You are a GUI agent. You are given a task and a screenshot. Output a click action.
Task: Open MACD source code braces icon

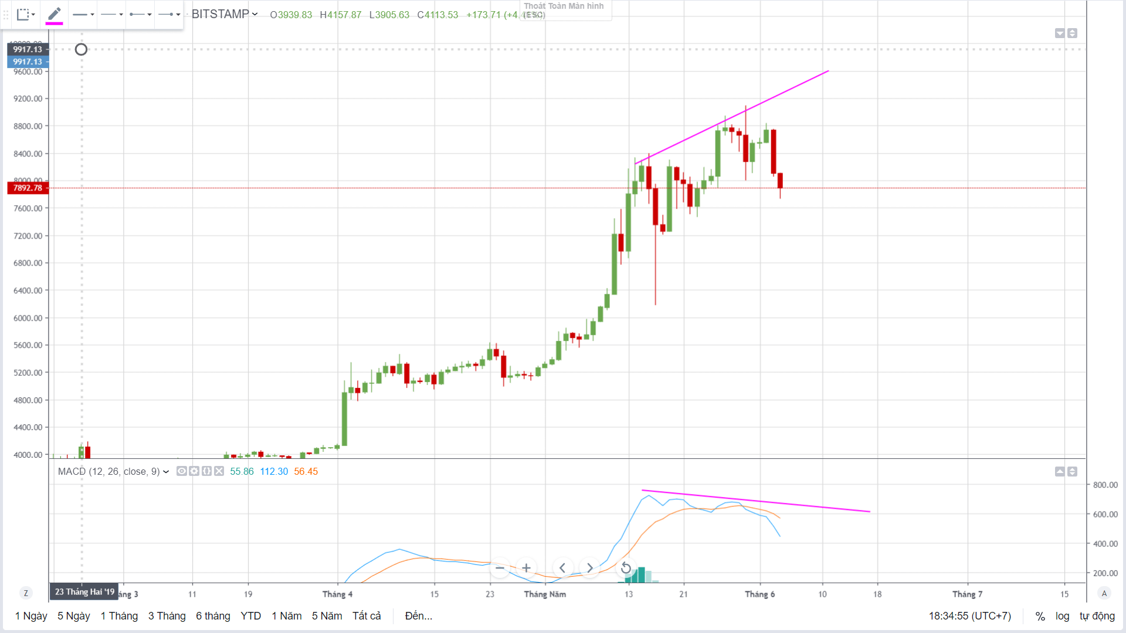[x=206, y=471]
